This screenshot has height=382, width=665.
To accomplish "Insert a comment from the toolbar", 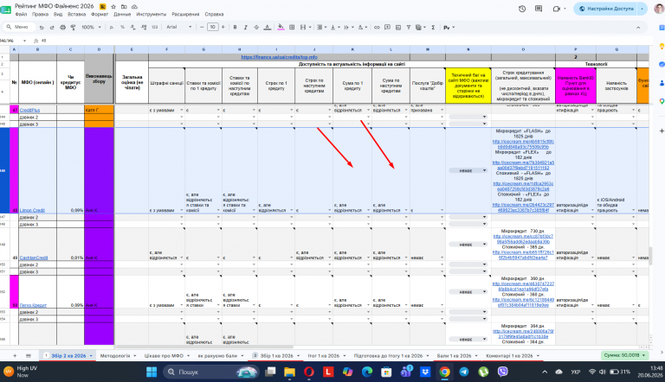I will point(387,27).
